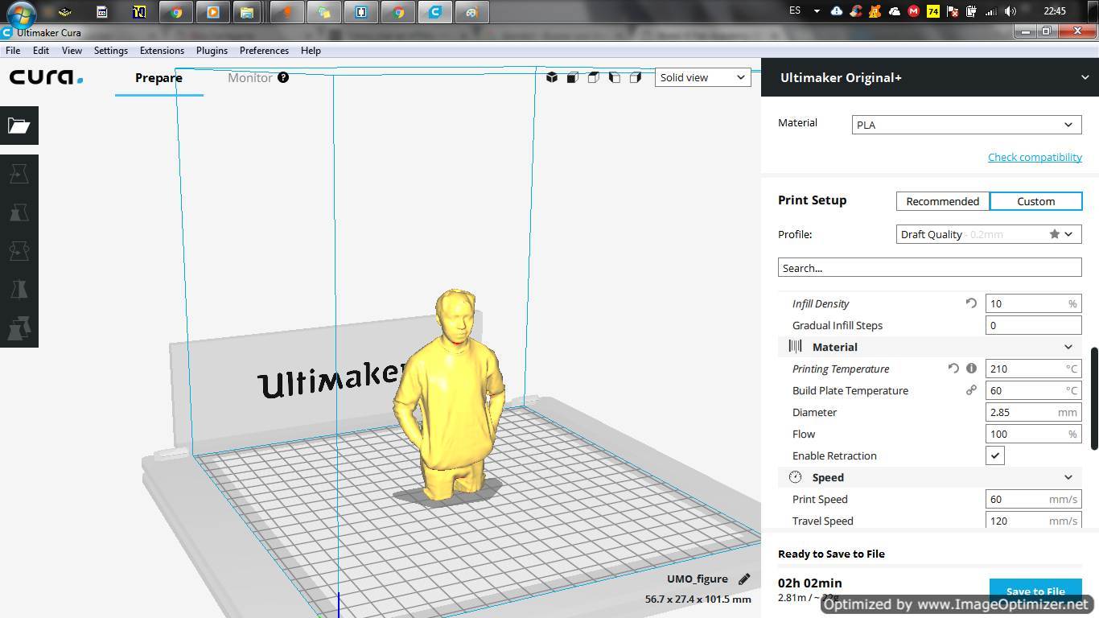The image size is (1099, 618).
Task: Click the Gradual Infill Steps field
Action: (1033, 325)
